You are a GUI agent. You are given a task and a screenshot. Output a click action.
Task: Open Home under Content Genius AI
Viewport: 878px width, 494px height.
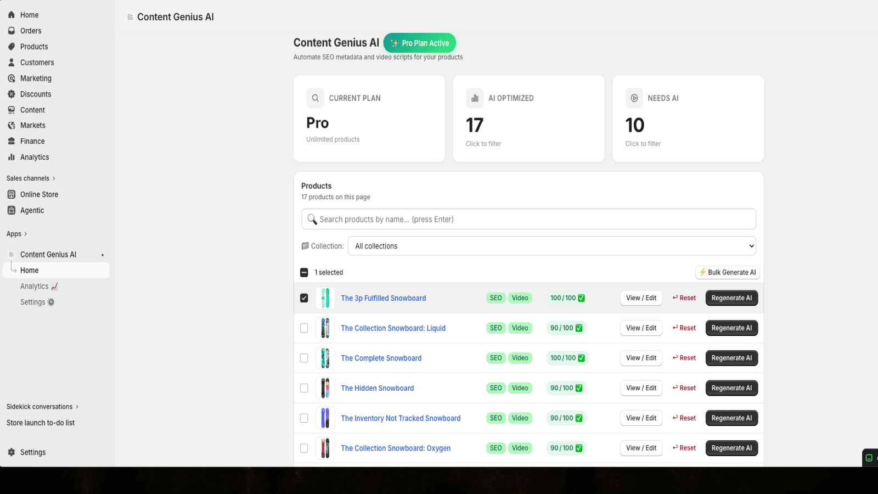[x=56, y=270]
